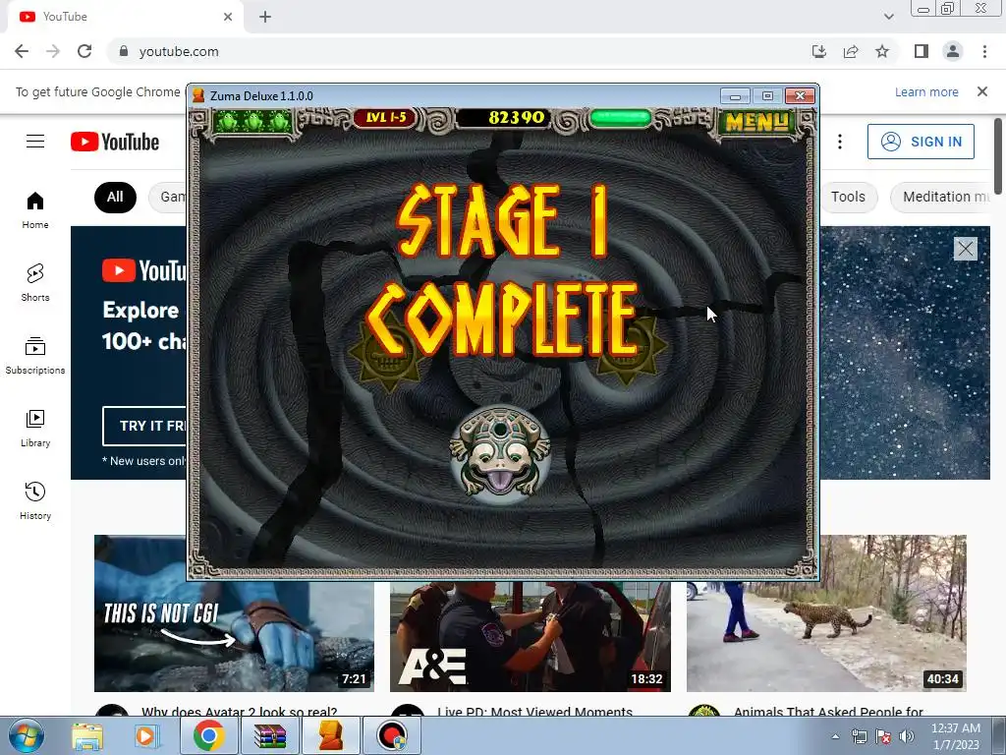Click the YouTube logo
The image size is (1006, 755).
[x=115, y=142]
